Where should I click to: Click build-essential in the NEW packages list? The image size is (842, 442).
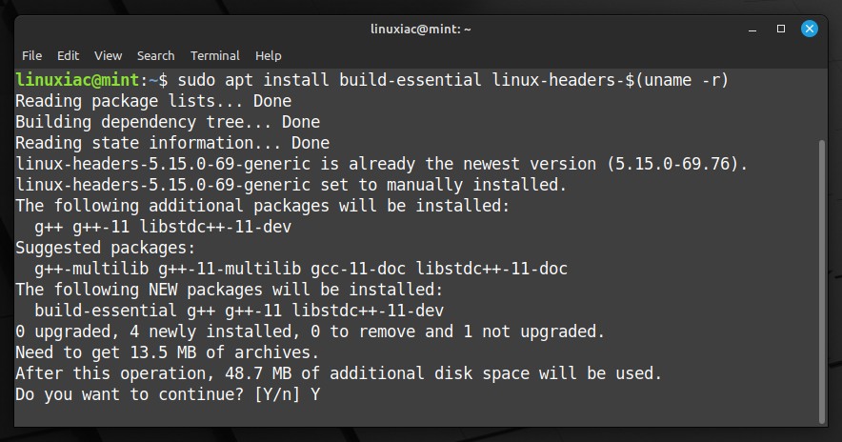(105, 311)
